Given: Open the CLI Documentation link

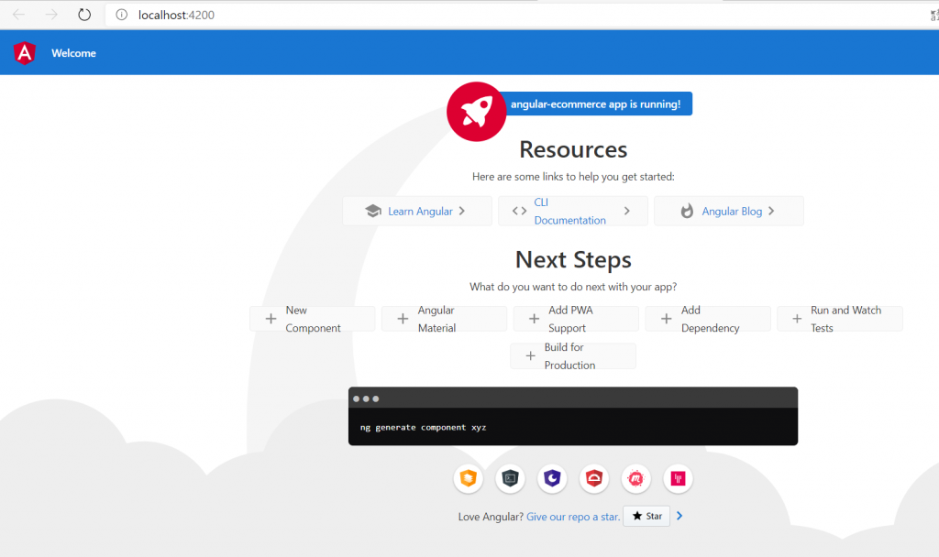Looking at the screenshot, I should (569, 212).
